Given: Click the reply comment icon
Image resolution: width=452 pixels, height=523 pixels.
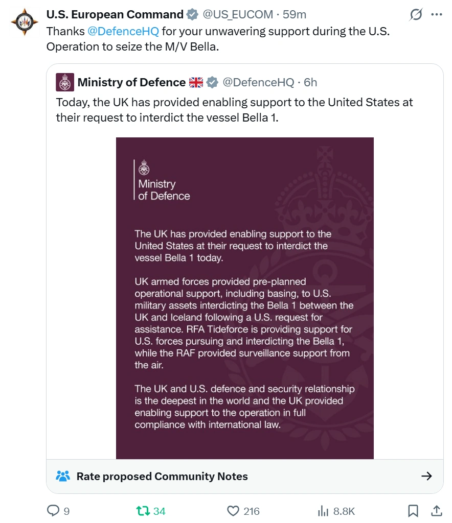Looking at the screenshot, I should (54, 511).
